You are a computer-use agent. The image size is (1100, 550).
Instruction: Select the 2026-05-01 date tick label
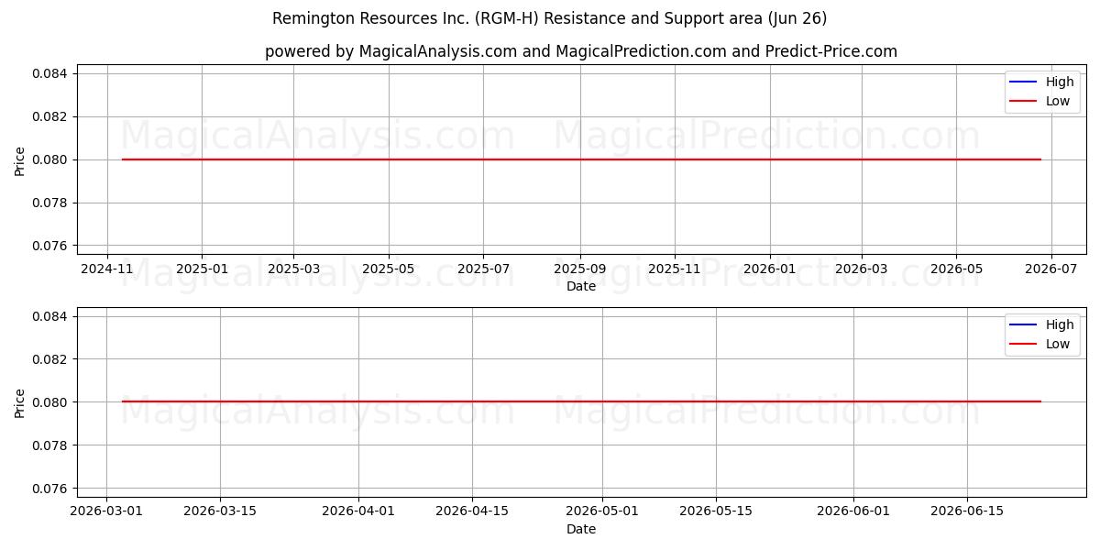coord(602,513)
